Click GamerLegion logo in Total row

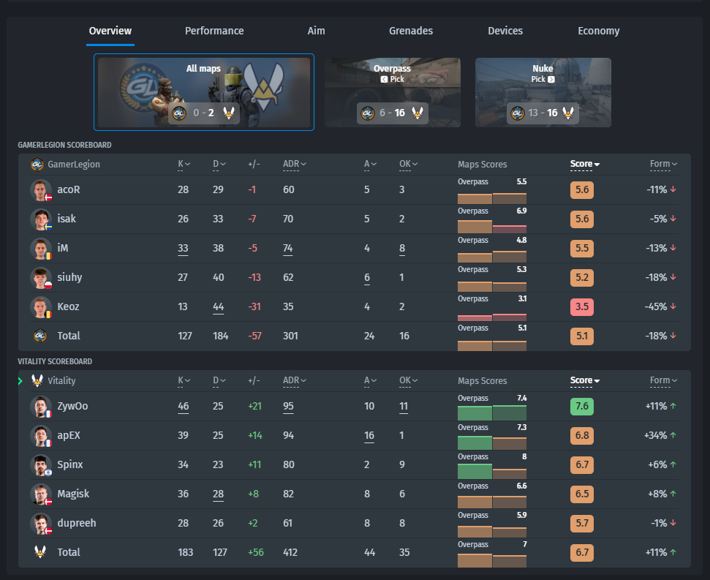pyautogui.click(x=40, y=336)
